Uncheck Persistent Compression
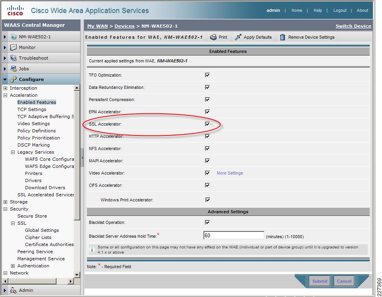Screen dimensions: 382x297 coord(207,100)
